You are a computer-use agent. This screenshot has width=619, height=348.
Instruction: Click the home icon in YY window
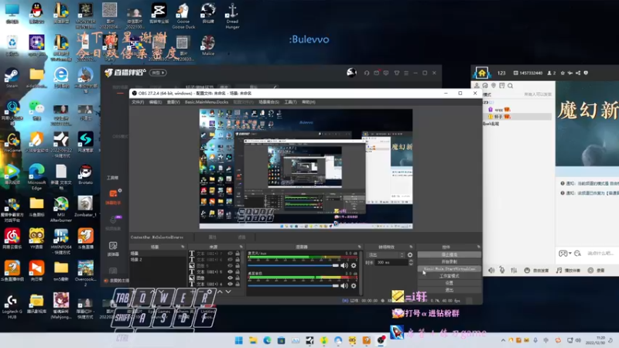481,73
